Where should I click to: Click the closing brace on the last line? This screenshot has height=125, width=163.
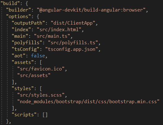(x=7, y=121)
